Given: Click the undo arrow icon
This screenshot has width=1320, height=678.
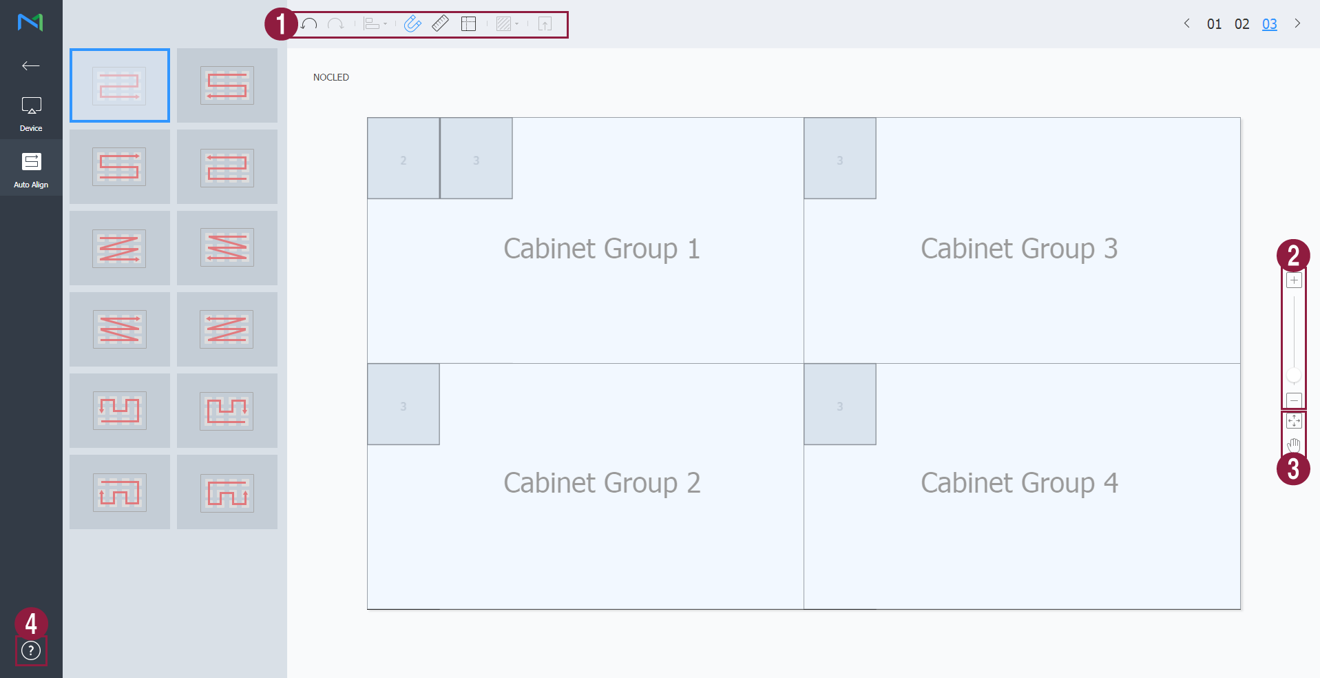Looking at the screenshot, I should pyautogui.click(x=309, y=24).
